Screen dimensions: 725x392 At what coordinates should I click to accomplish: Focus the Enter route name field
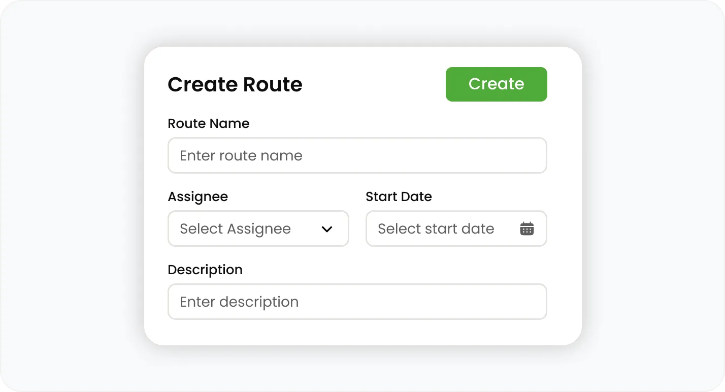357,155
